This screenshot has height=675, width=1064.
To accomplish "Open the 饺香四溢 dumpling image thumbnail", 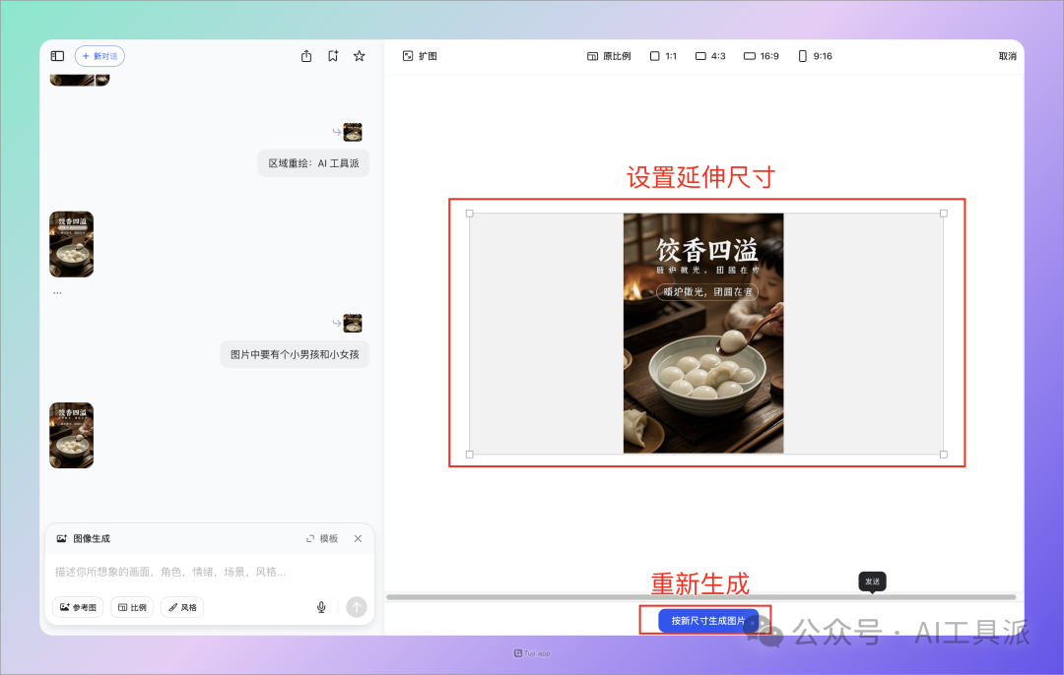I will [x=71, y=244].
